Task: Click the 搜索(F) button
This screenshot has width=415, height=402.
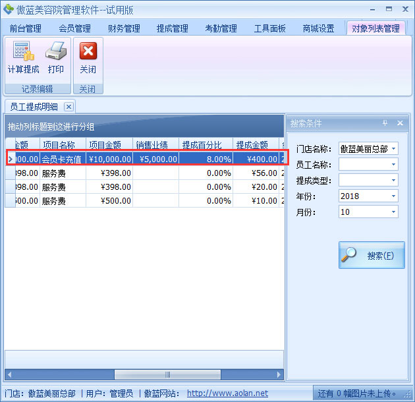Action: [x=372, y=255]
